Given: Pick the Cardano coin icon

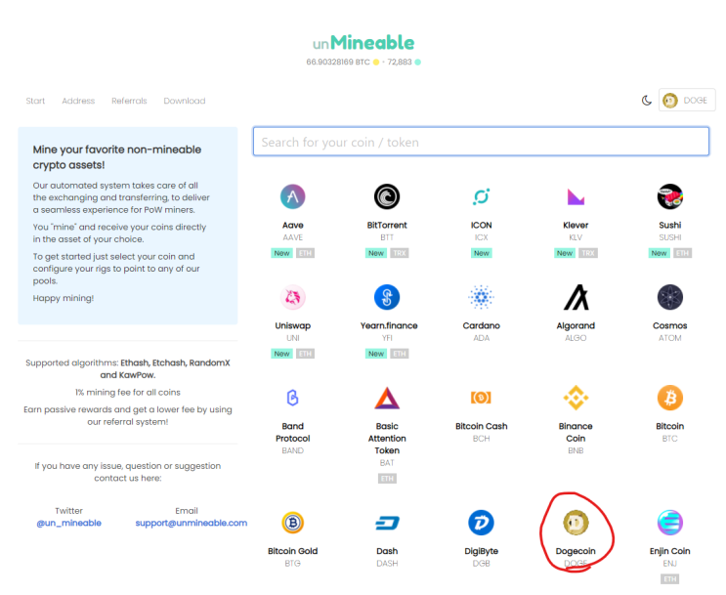Looking at the screenshot, I should tap(481, 297).
